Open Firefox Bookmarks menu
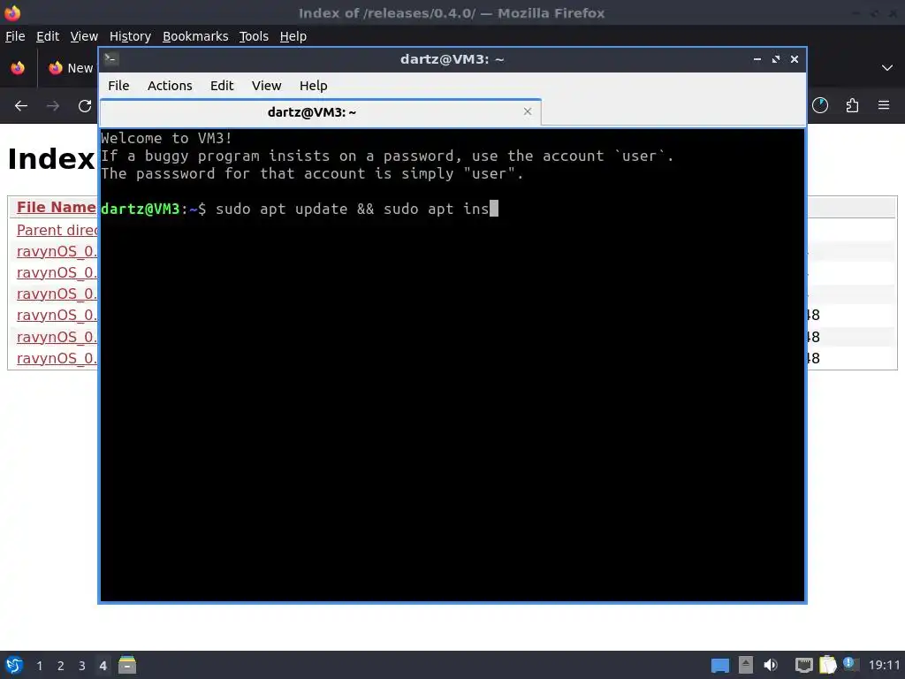The height and width of the screenshot is (679, 905). (x=195, y=36)
